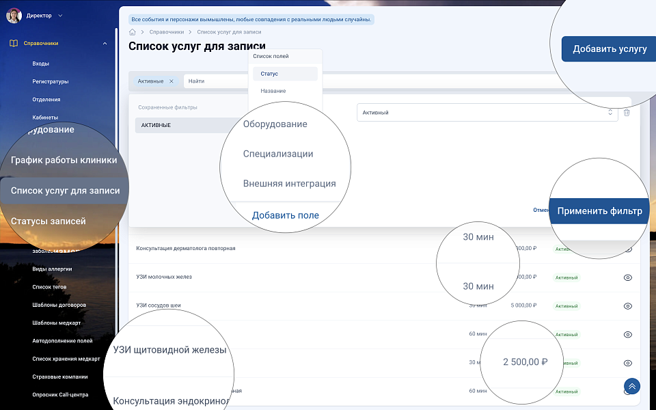Collapse the Справочники sidebar section chevron
Screen dimensions: 656x410
105,44
